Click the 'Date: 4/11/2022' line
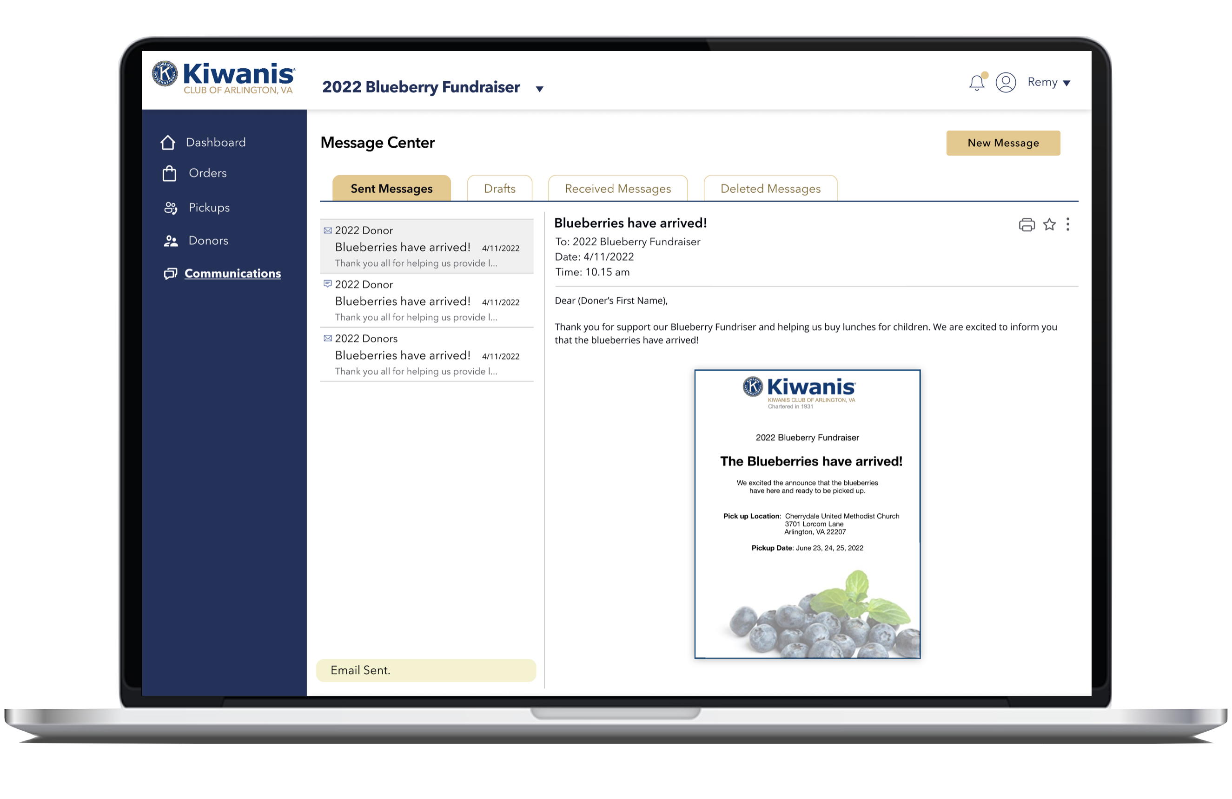 pyautogui.click(x=594, y=257)
